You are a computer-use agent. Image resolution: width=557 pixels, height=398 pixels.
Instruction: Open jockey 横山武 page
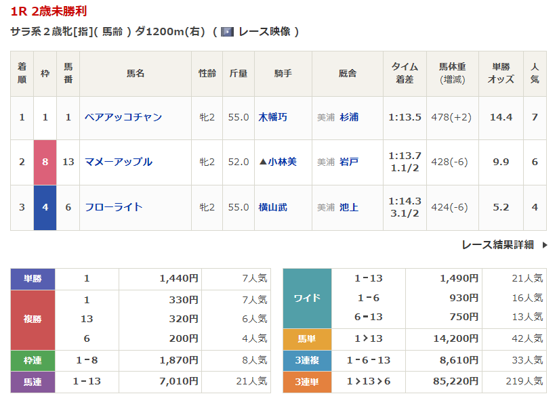[x=273, y=207]
